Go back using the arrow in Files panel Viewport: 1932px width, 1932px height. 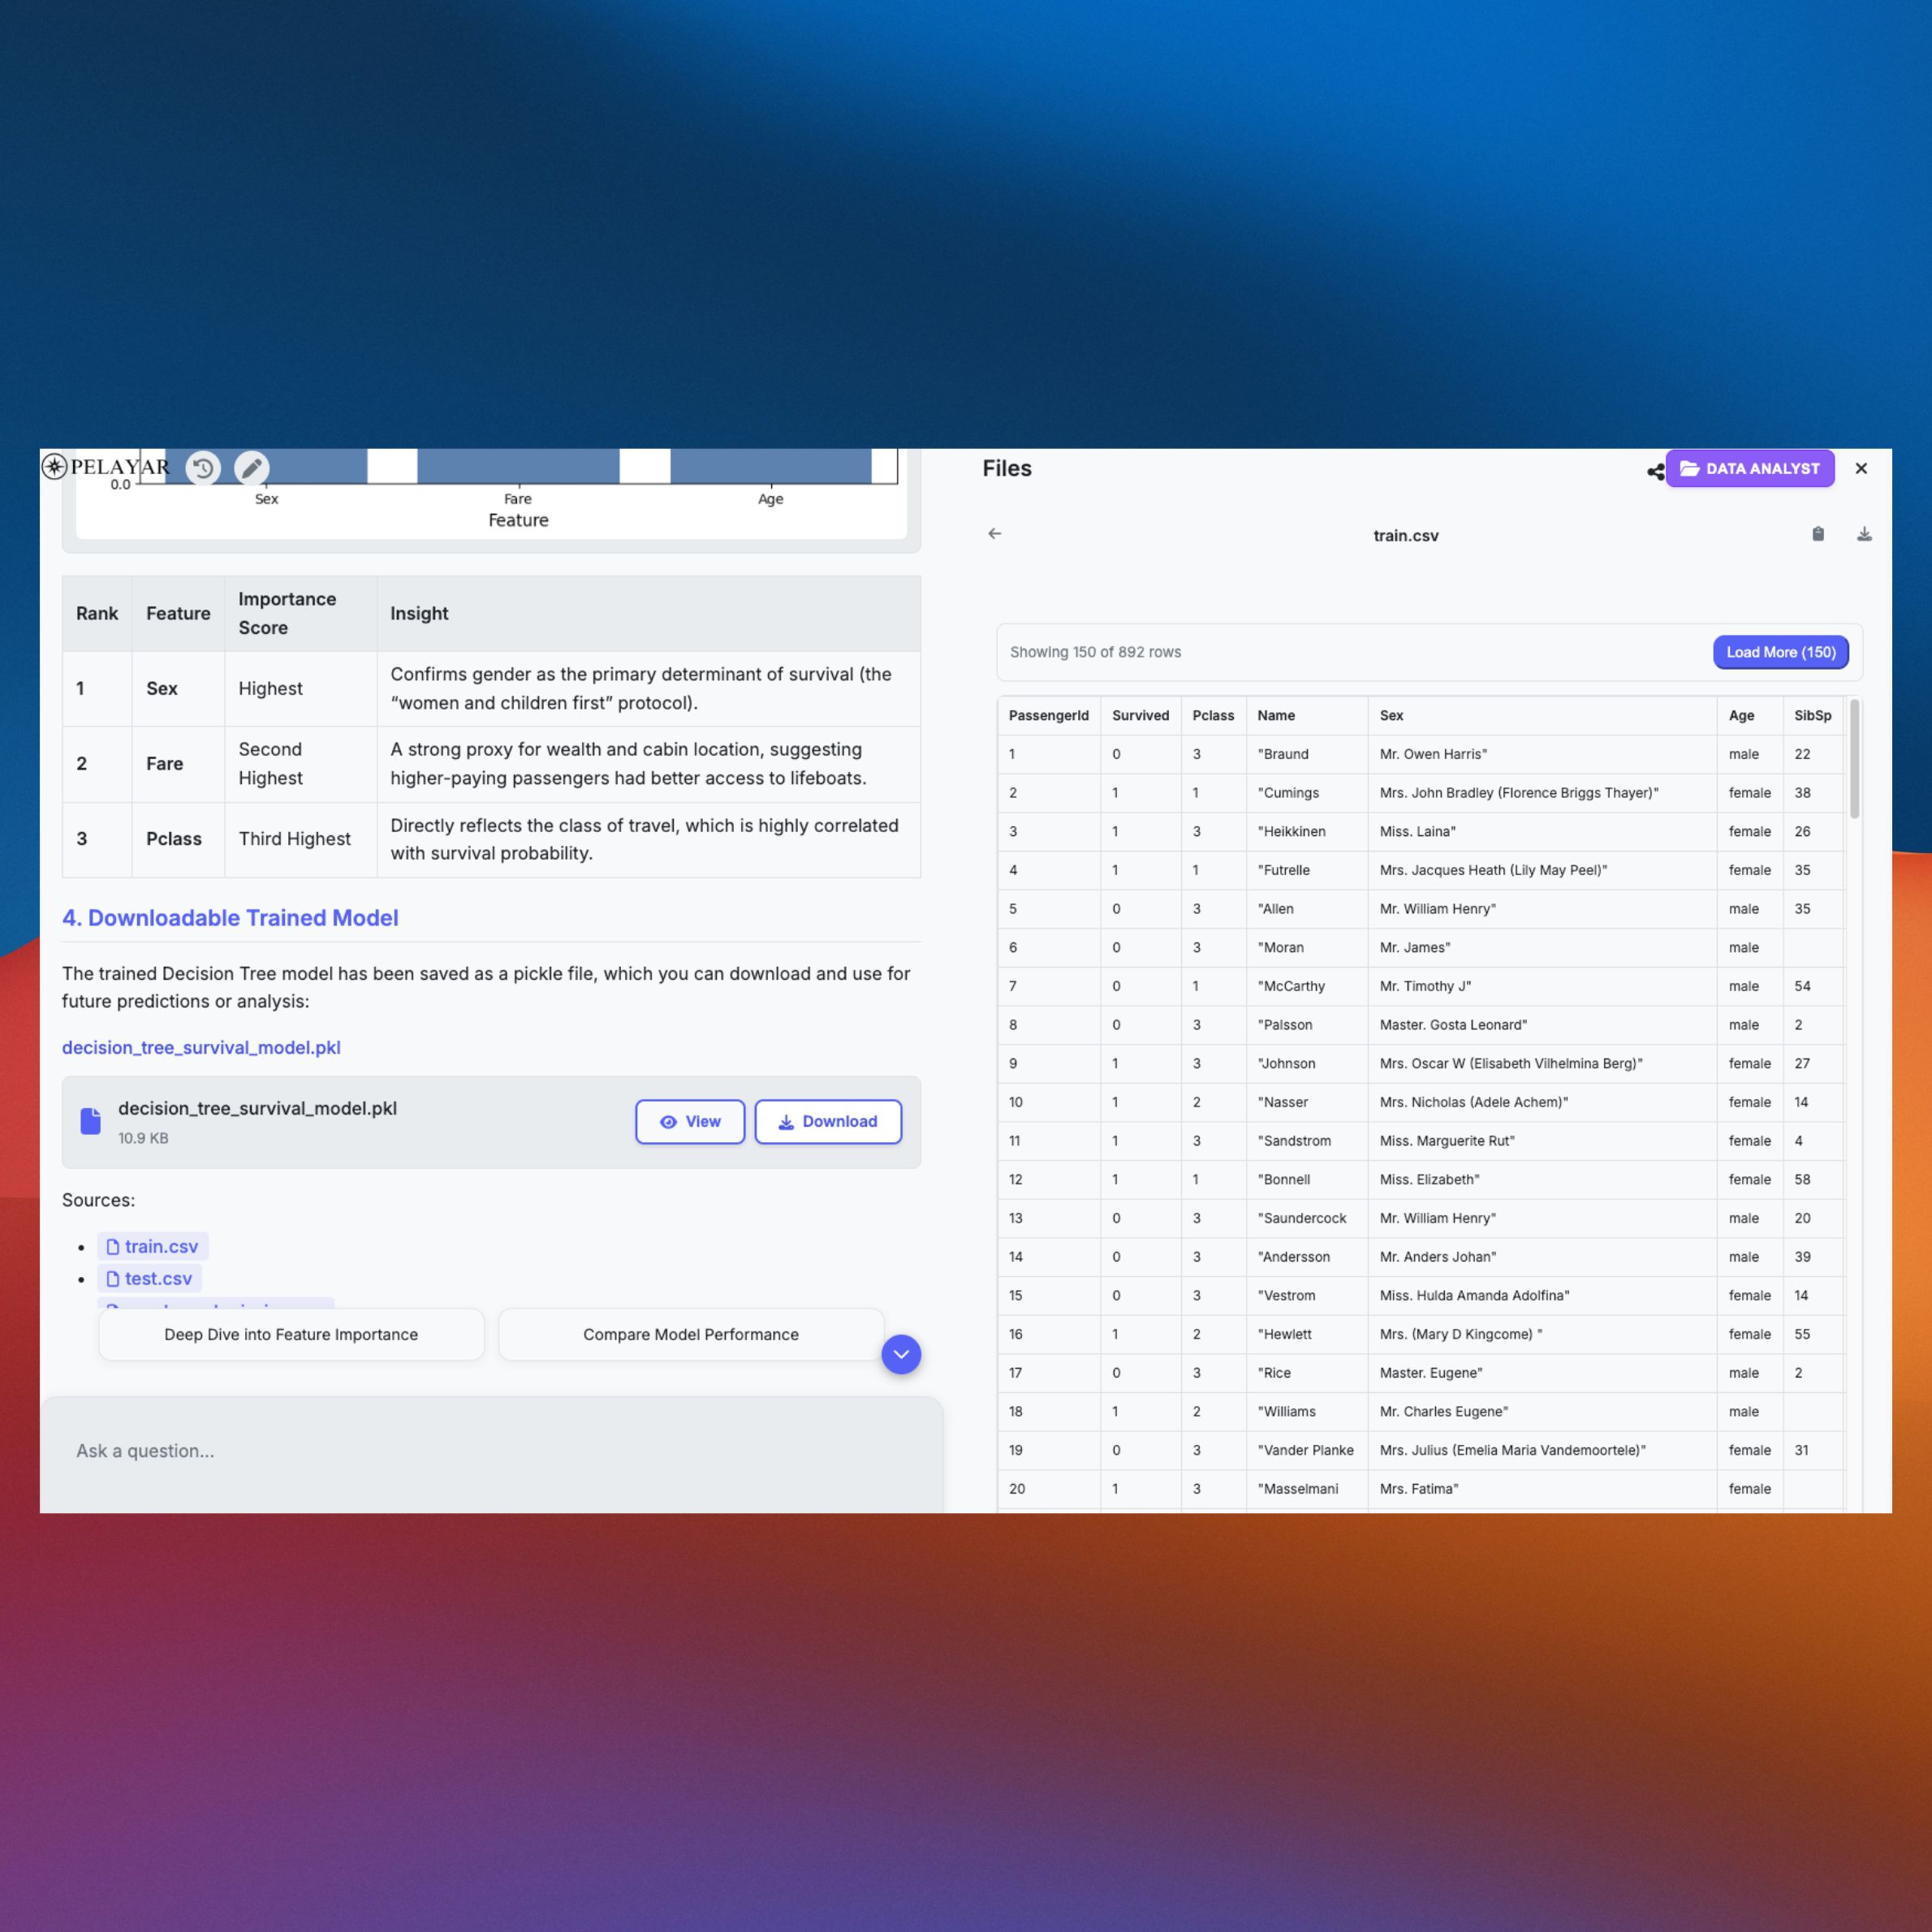(x=995, y=534)
